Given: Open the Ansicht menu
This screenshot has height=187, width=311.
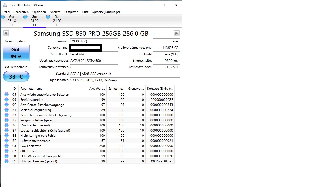Looking at the screenshot, I should pos(55,12).
